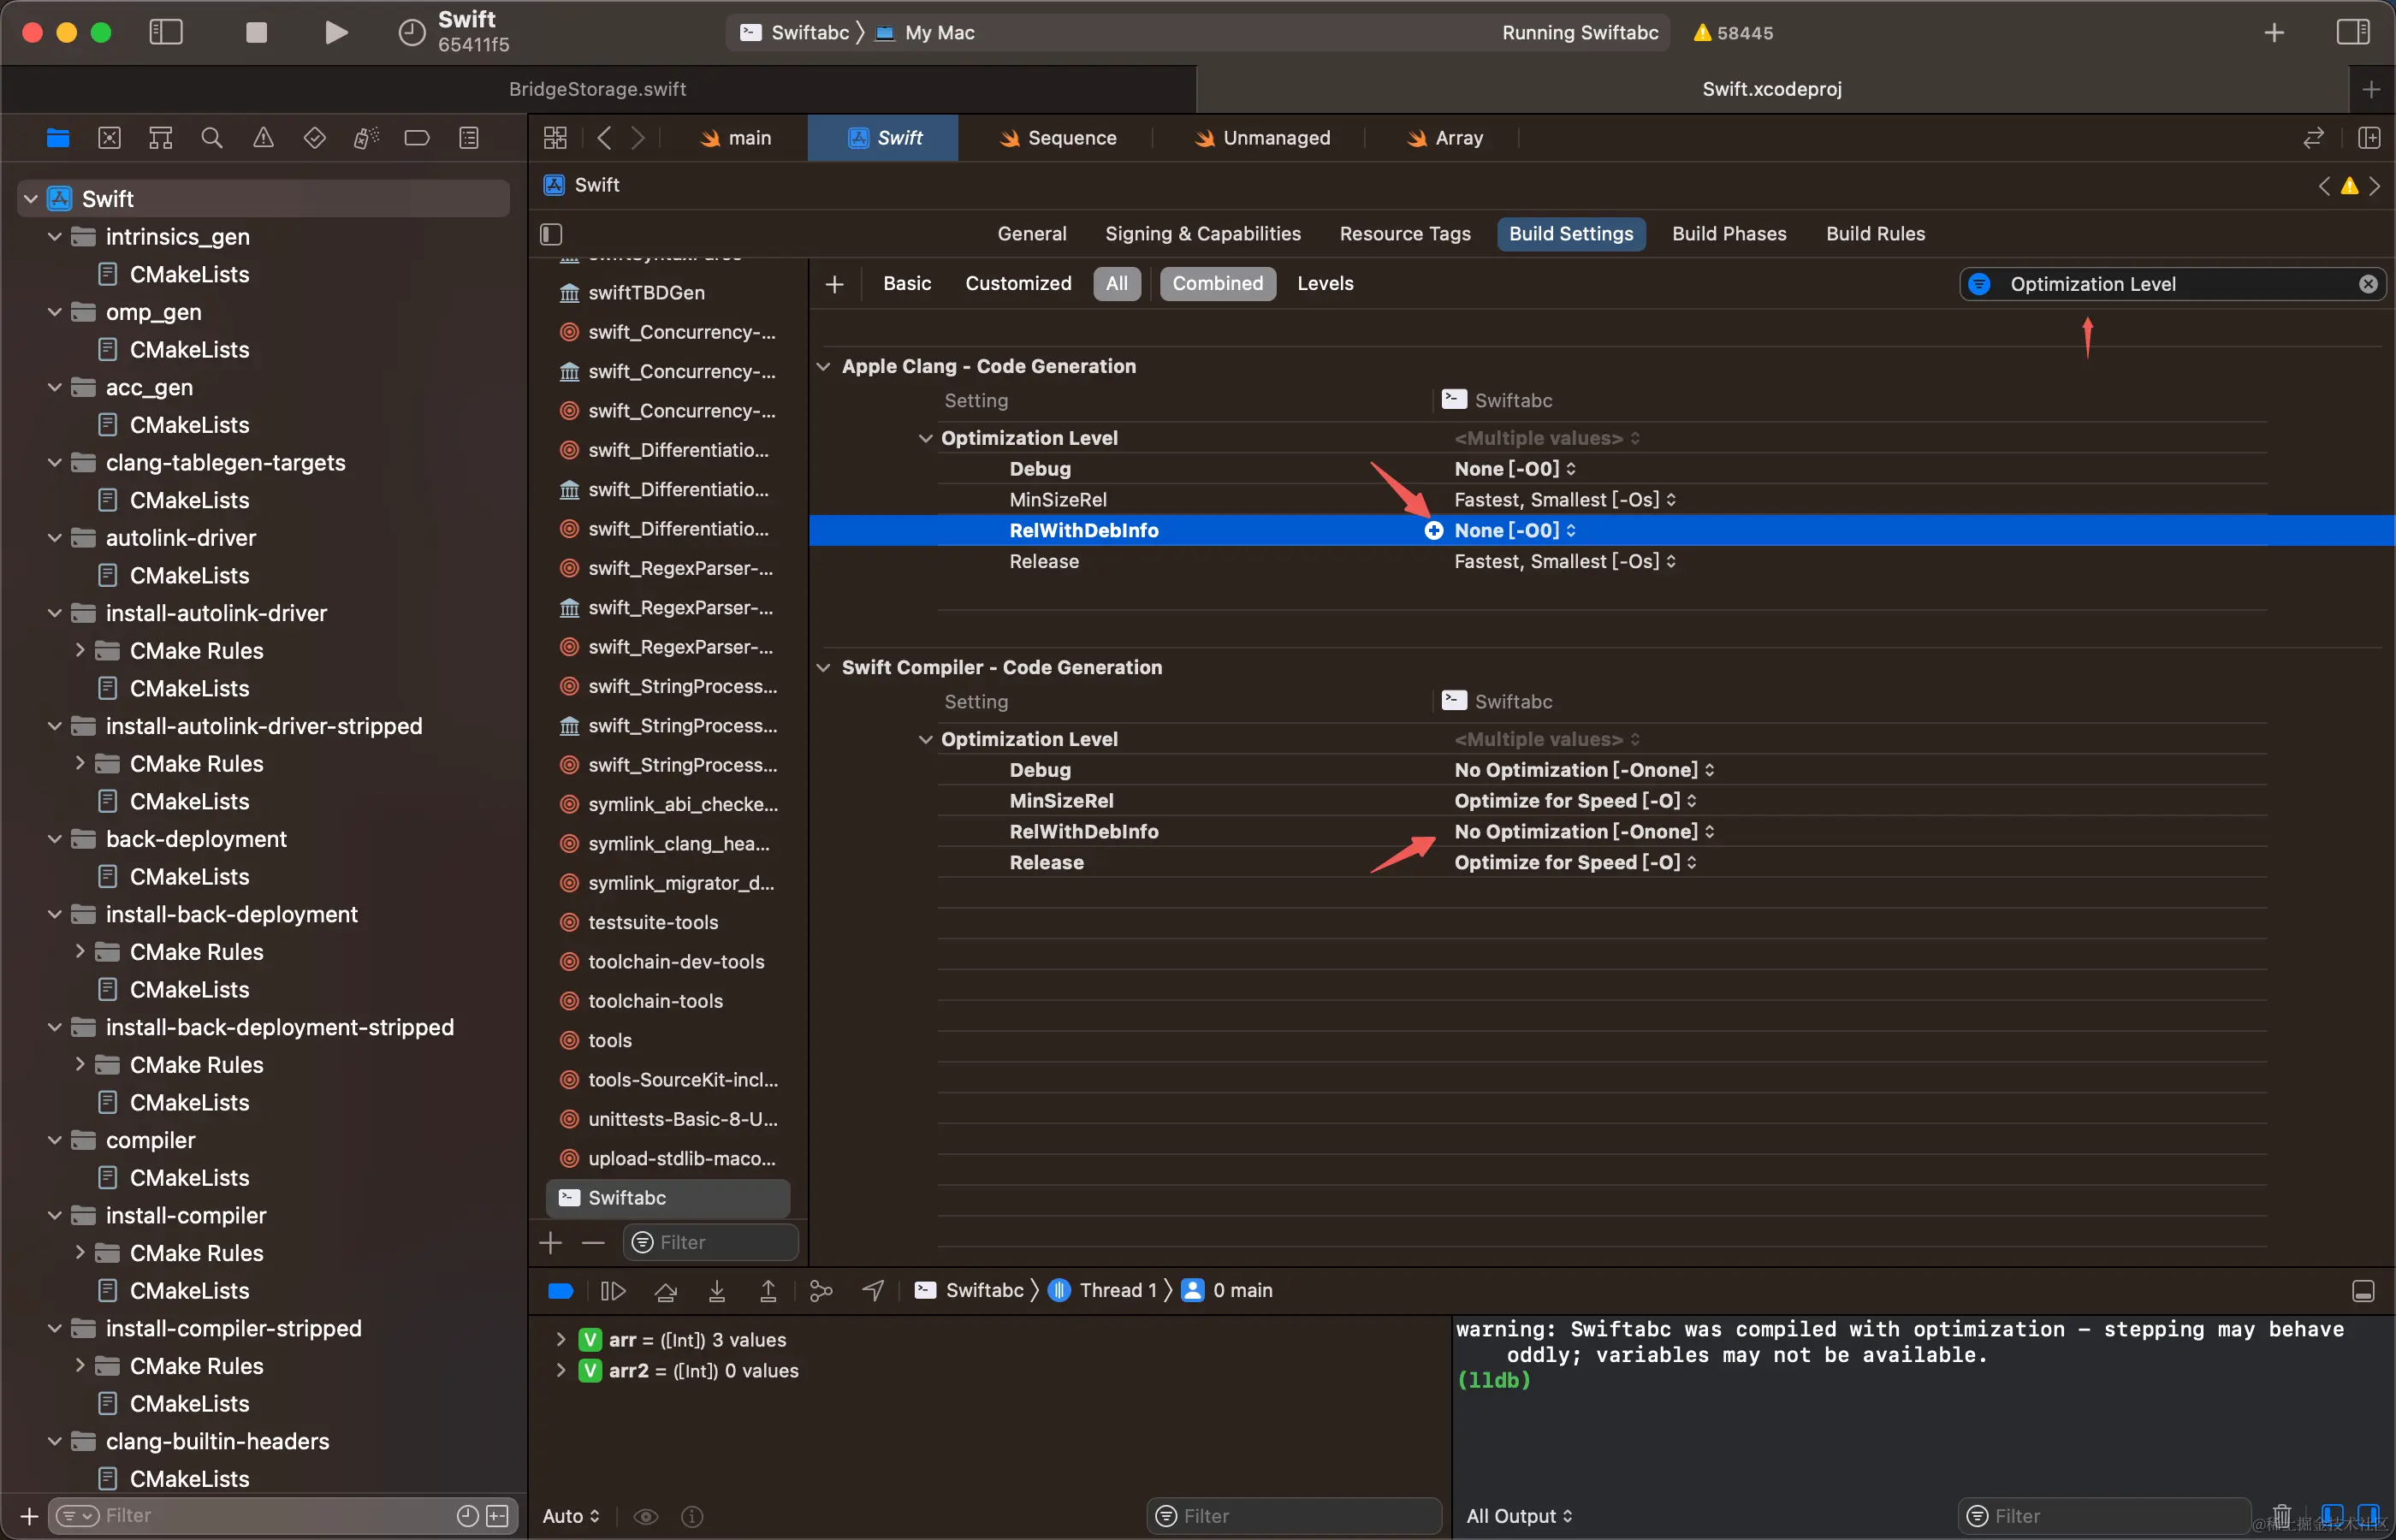Remove target with minus button
This screenshot has height=1540, width=2396.
pyautogui.click(x=593, y=1243)
